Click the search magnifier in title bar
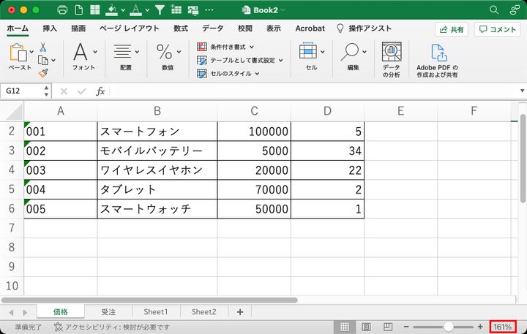527x334 pixels. (x=494, y=10)
